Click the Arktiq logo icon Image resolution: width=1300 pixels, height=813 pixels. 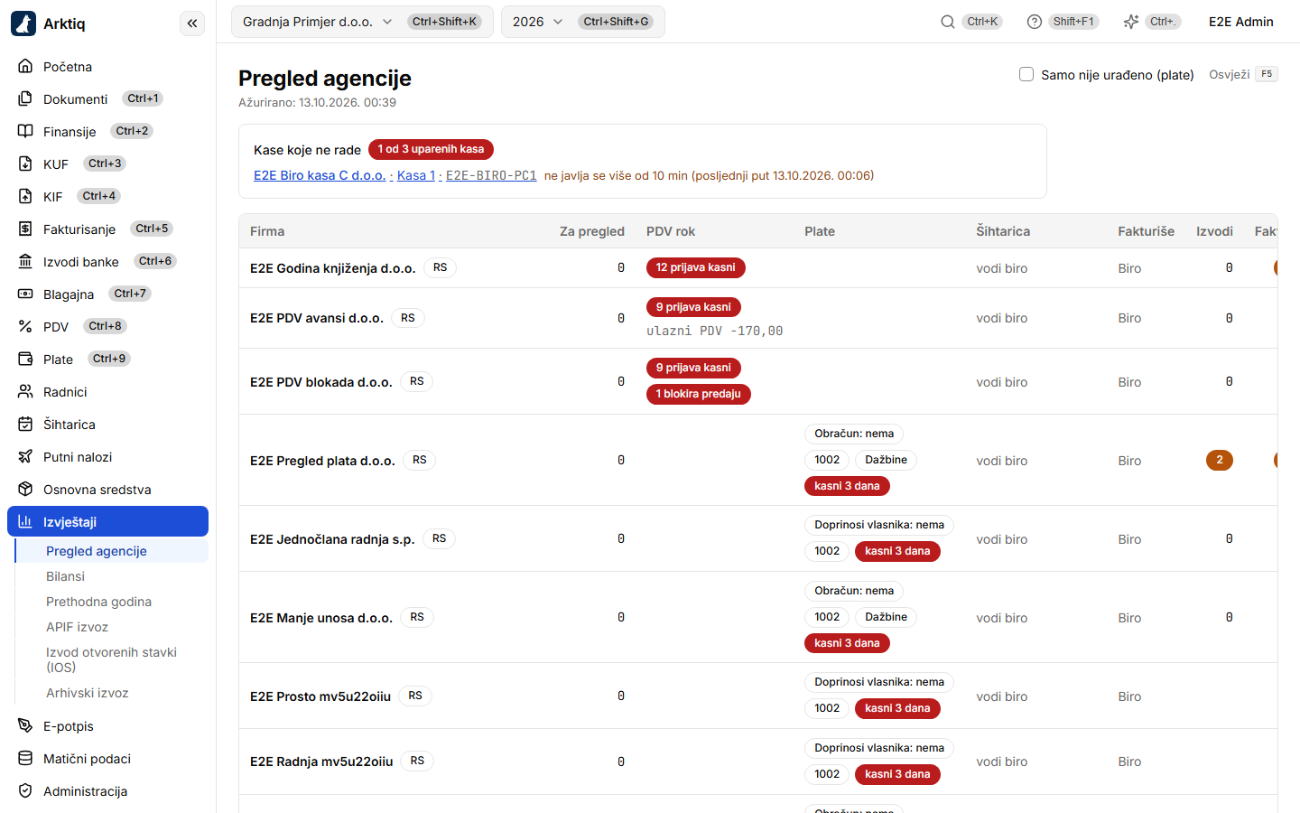click(x=23, y=23)
